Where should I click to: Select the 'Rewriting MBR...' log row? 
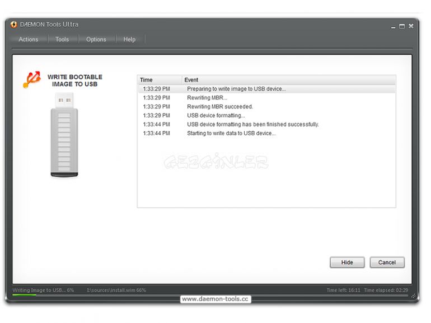(266, 98)
